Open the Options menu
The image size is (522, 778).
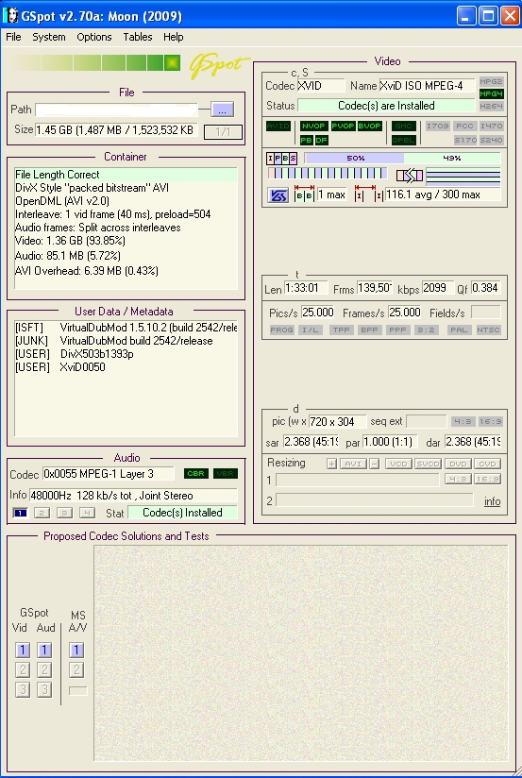(x=93, y=37)
